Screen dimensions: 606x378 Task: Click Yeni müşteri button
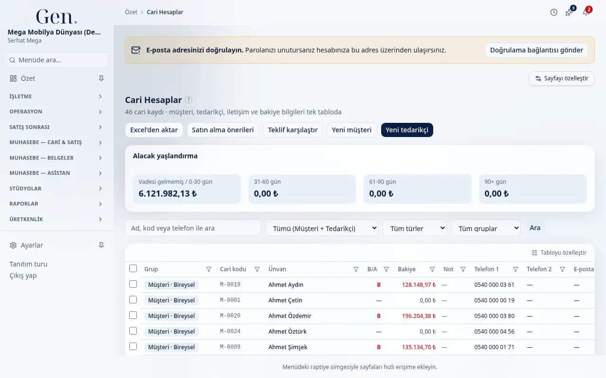pos(352,130)
